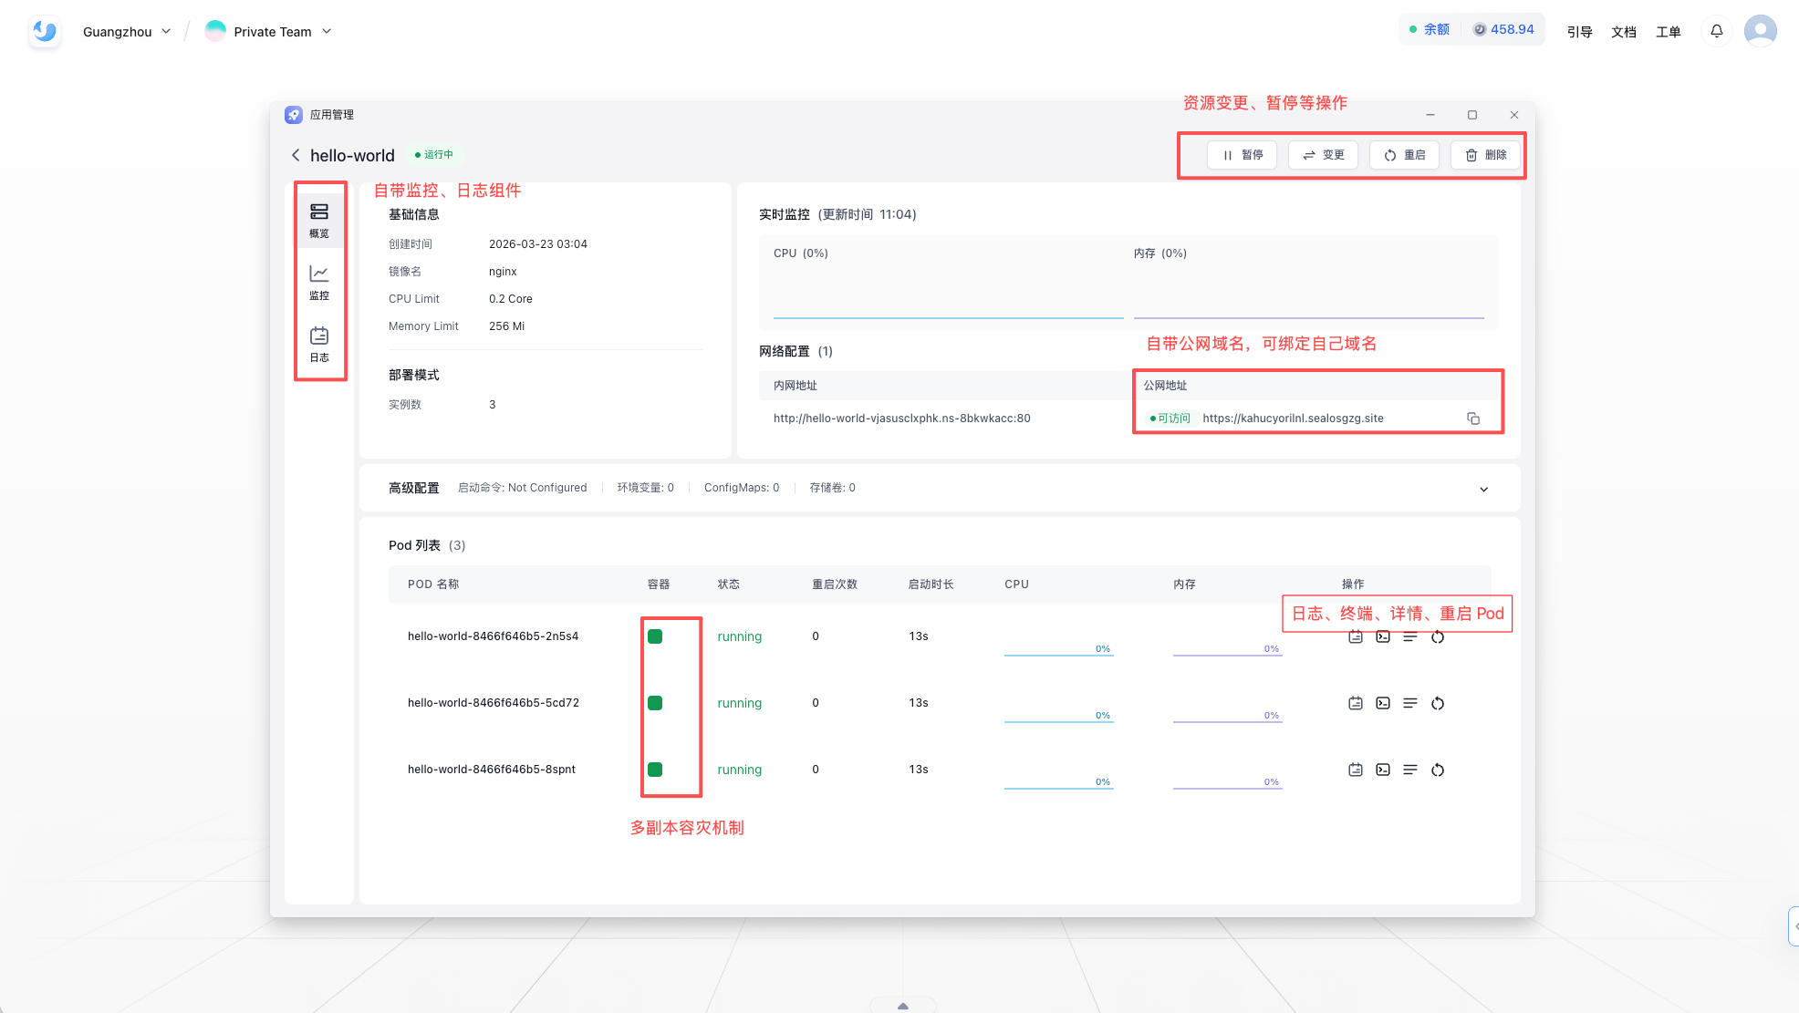Open the 文档 docs menu item
Viewport: 1799px width, 1013px height.
tap(1624, 32)
